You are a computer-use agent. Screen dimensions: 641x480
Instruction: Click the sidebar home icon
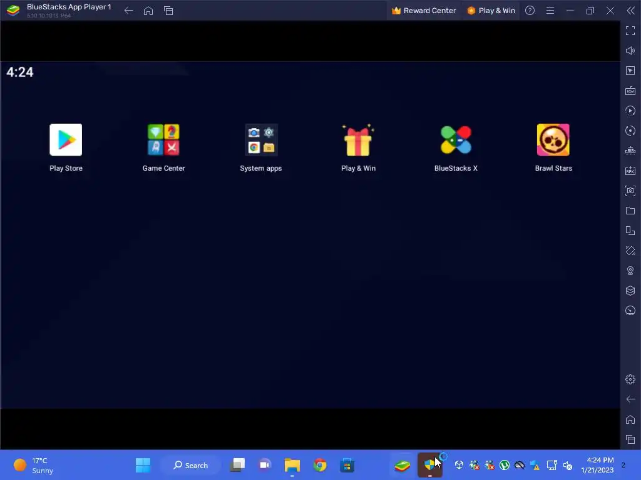(x=630, y=419)
